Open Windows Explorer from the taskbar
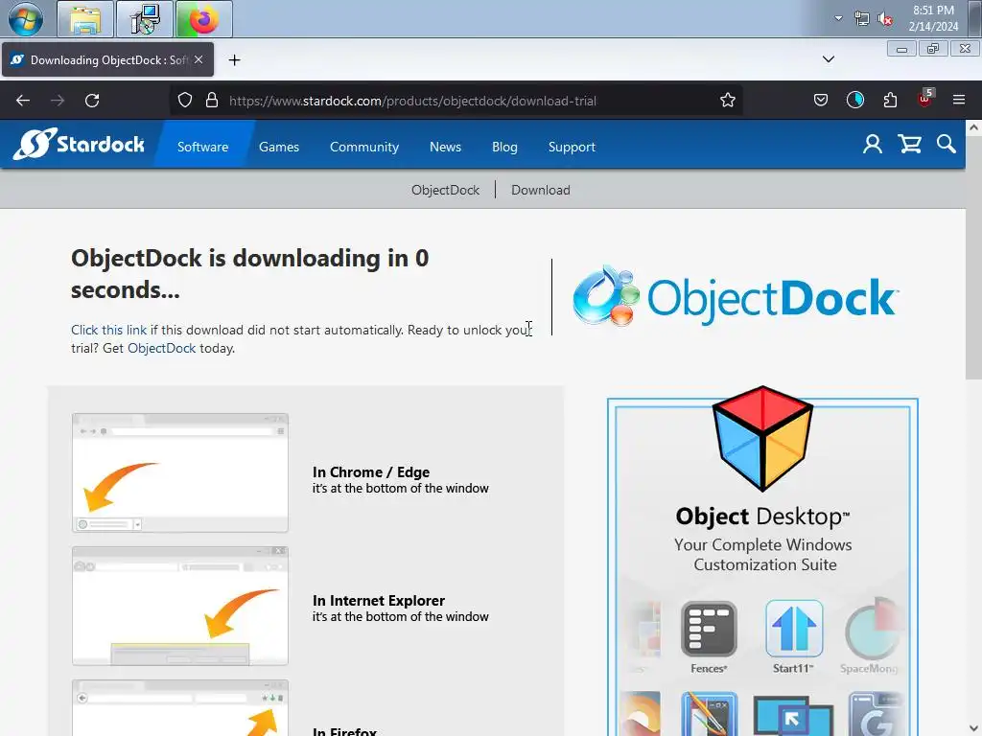Screen dimensions: 982x736 click(85, 19)
